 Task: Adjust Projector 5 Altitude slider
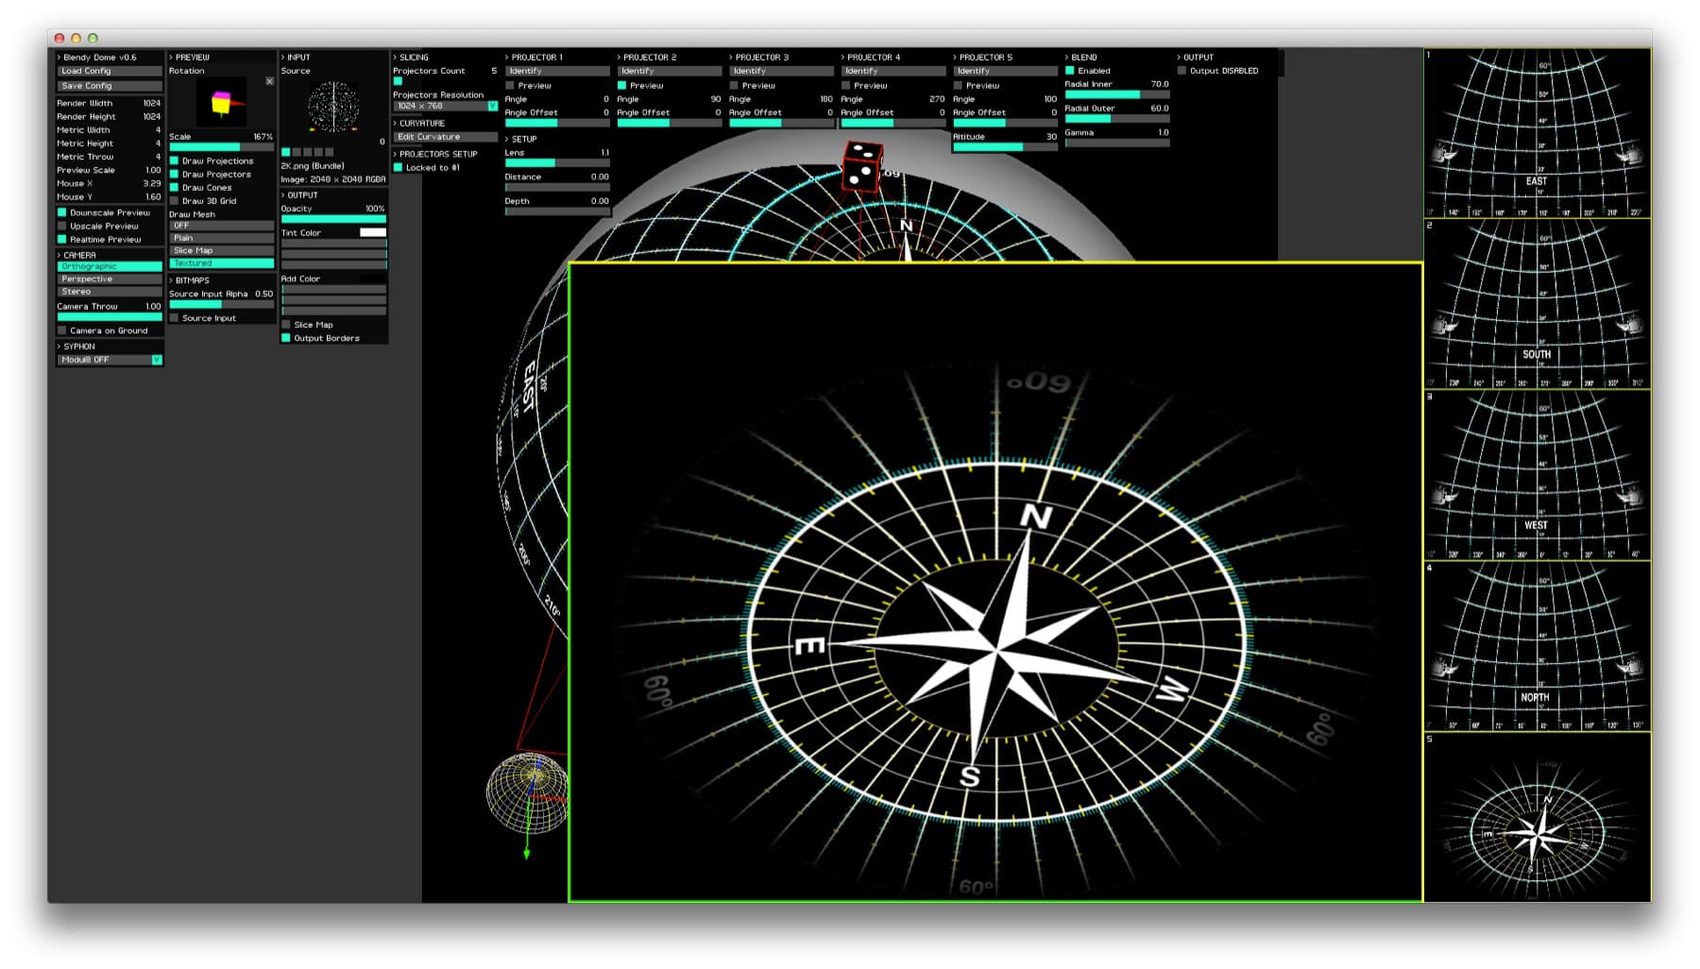click(1005, 146)
